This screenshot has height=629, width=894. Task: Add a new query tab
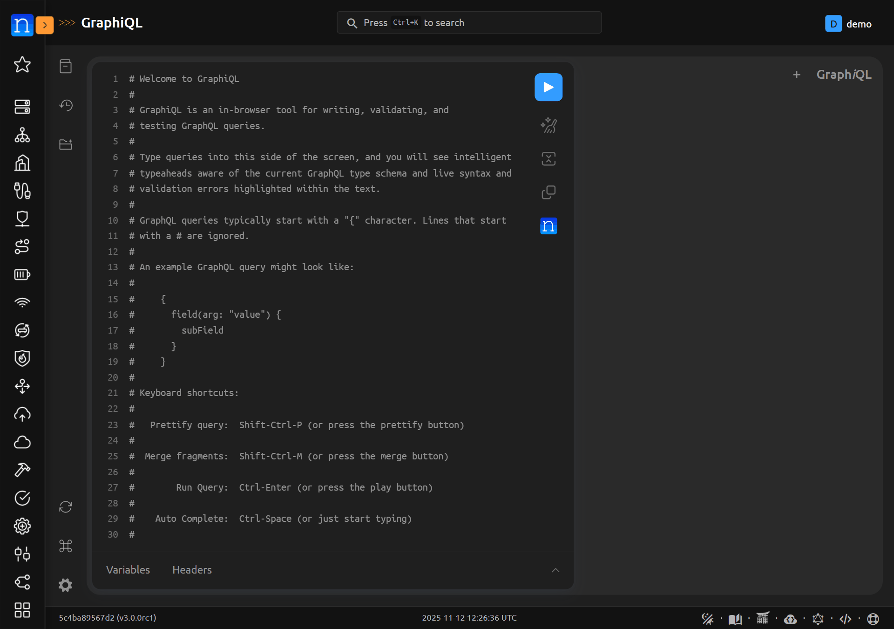point(797,75)
